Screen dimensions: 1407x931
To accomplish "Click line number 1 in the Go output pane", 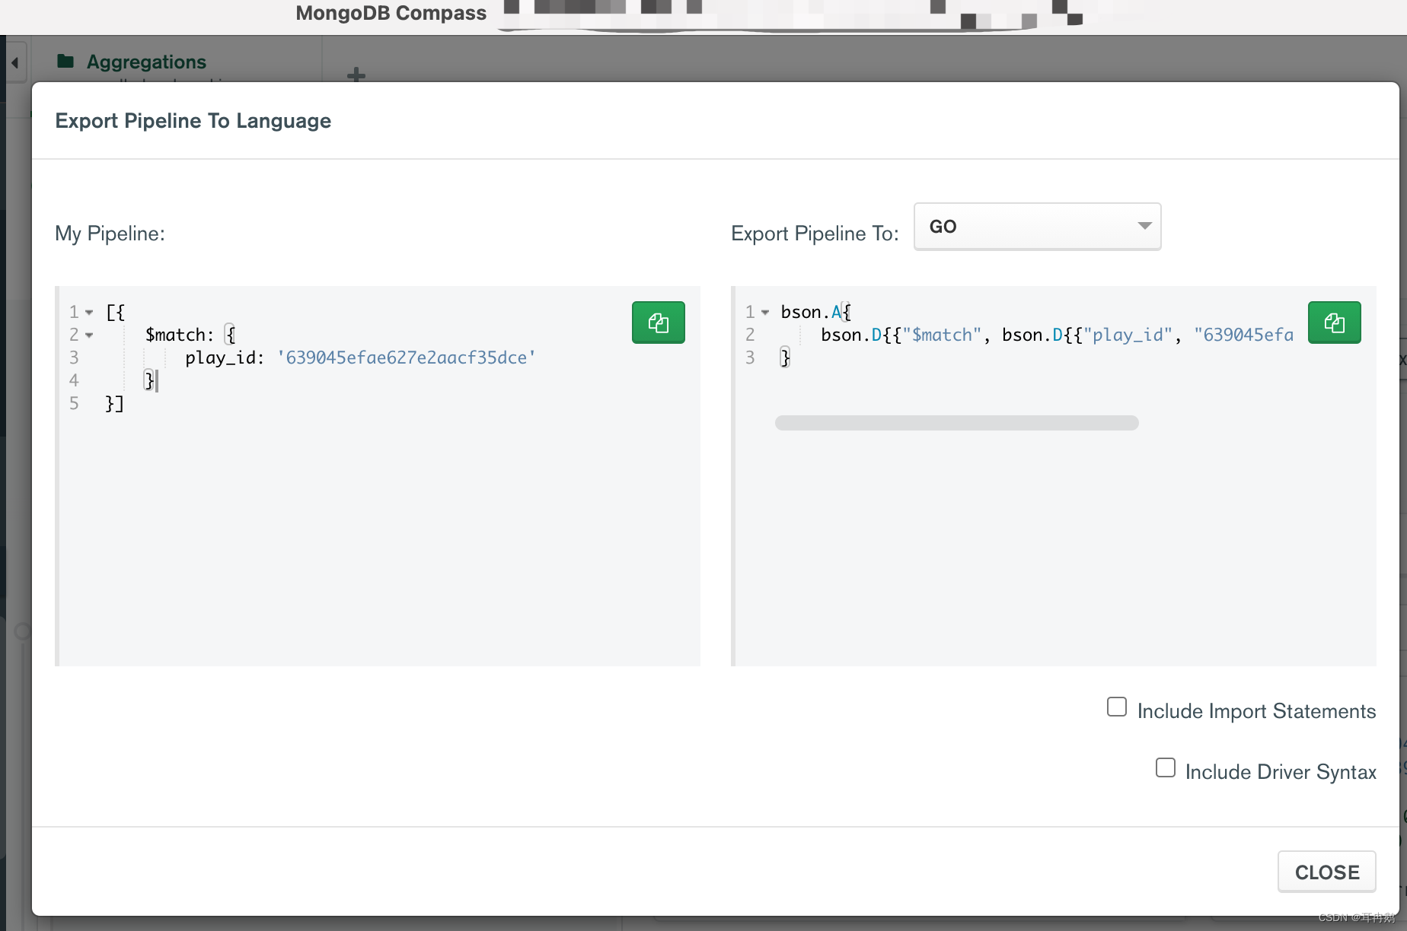I will (750, 312).
